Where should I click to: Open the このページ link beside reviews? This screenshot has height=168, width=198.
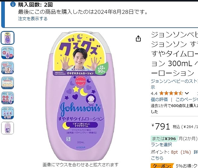click(187, 99)
